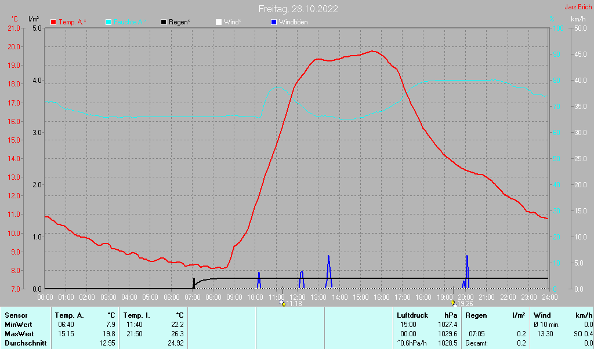The width and height of the screenshot is (594, 349).
Task: Click the '13:30' wind gust time
Action: tap(545, 335)
